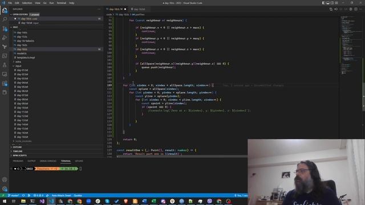365x205 pixels.
Task: Show the Debug Console panel tab
Action: click(48, 161)
